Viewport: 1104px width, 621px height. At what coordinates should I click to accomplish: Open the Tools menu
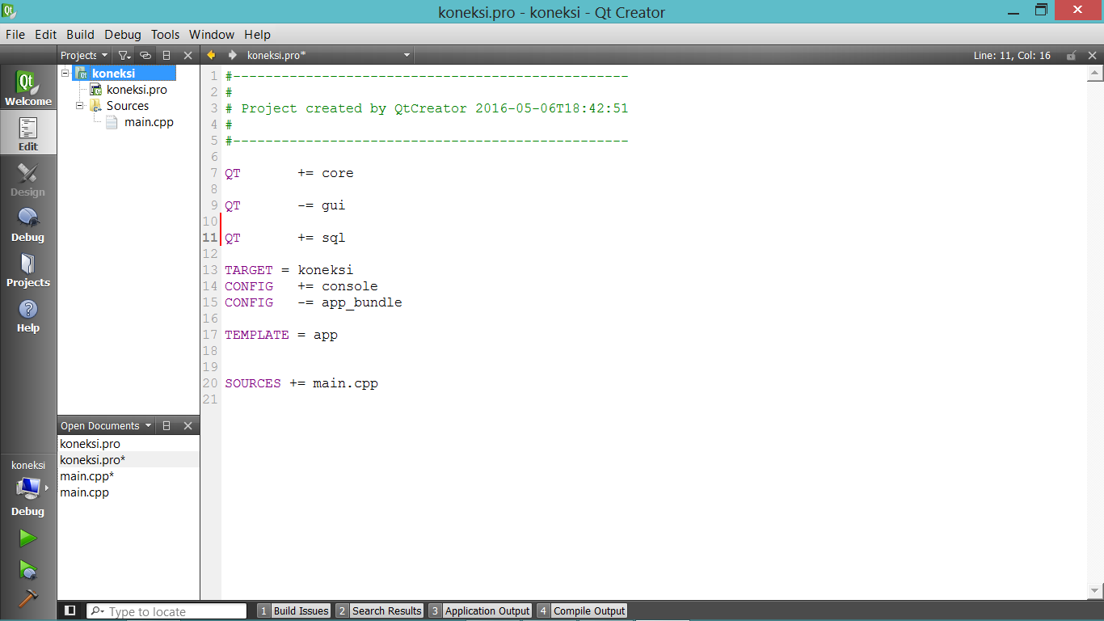(165, 35)
